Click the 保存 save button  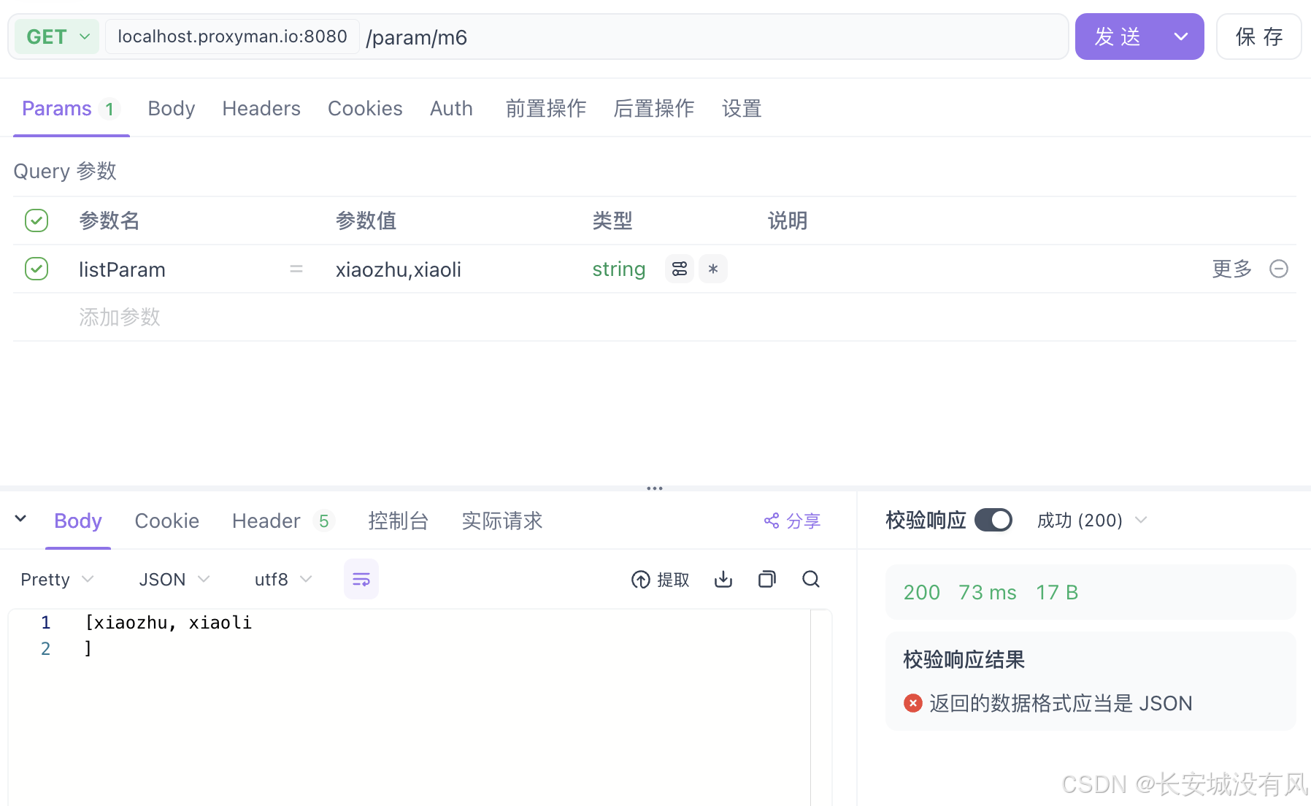[1259, 37]
